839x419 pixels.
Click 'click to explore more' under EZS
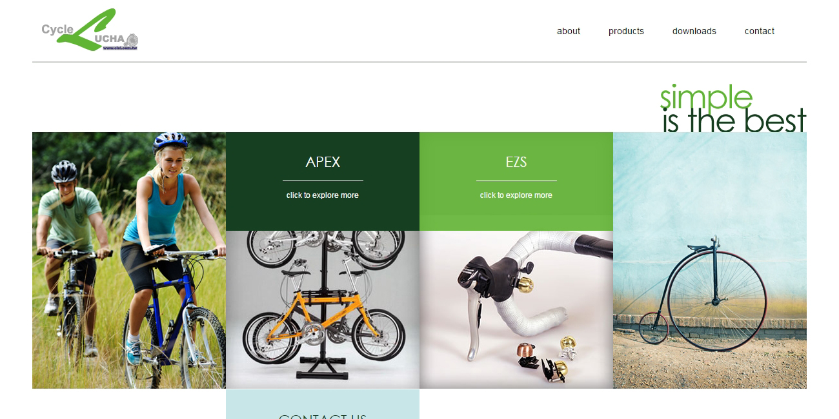[x=516, y=195]
